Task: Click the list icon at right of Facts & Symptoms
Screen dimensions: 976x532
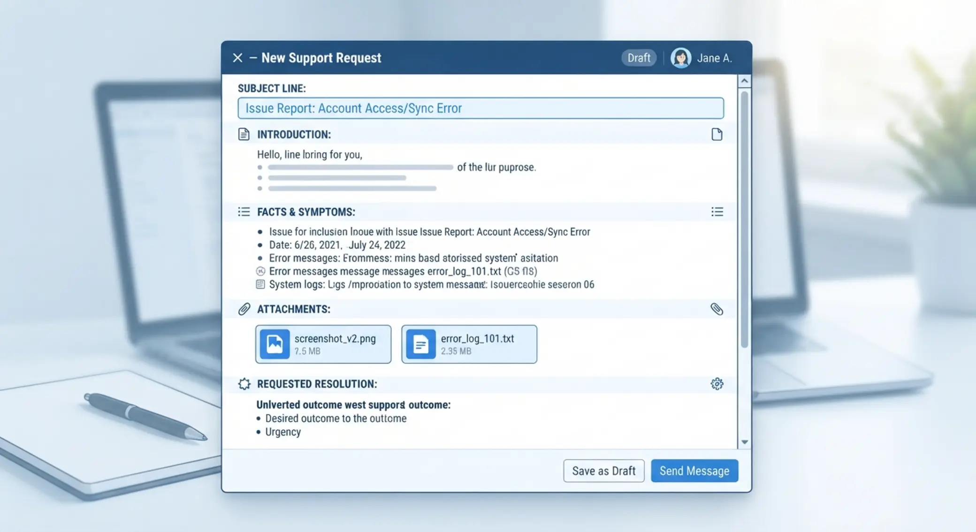Action: 717,212
